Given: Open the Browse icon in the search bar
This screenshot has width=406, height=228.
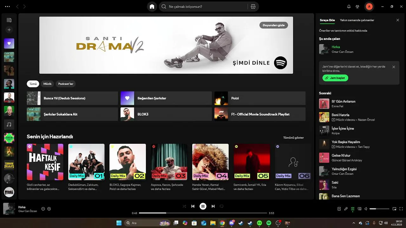Looking at the screenshot, I should (x=253, y=6).
